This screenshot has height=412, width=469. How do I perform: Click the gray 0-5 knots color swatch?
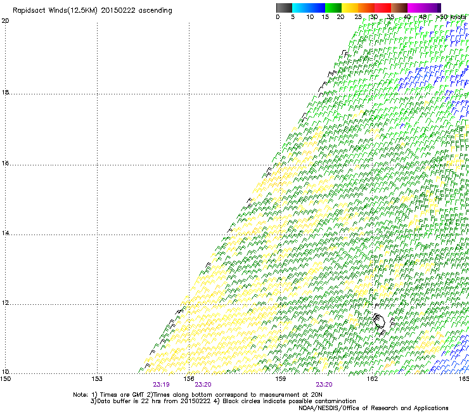284,8
